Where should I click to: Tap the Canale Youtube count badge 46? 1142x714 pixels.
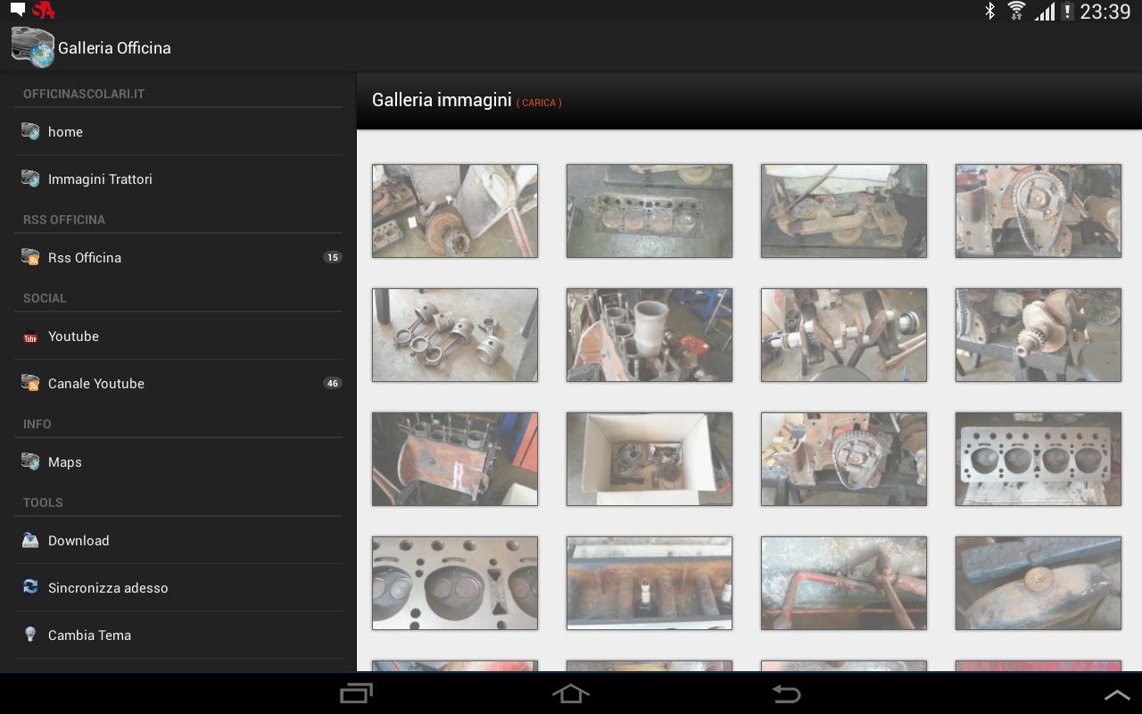pyautogui.click(x=333, y=383)
